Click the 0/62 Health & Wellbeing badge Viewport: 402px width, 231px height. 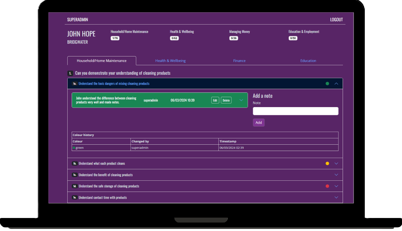(174, 38)
